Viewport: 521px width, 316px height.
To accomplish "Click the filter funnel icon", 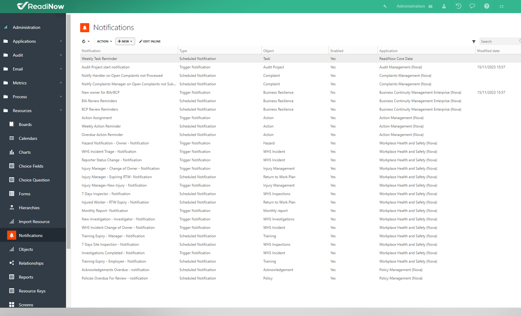I will (x=474, y=42).
